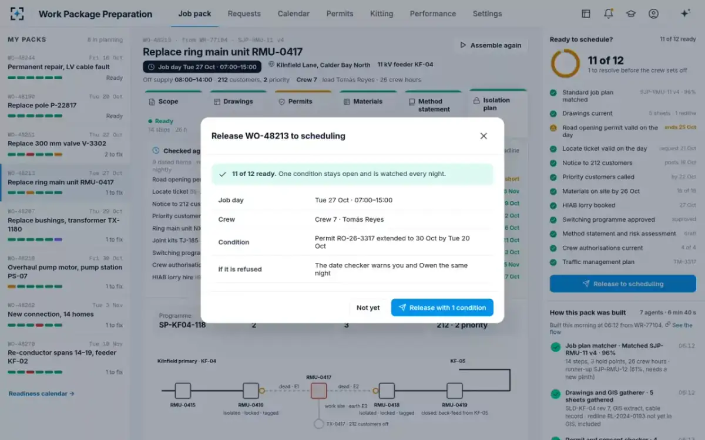Viewport: 705px width, 440px height.
Task: Open the Permits top navigation tab
Action: click(x=340, y=13)
